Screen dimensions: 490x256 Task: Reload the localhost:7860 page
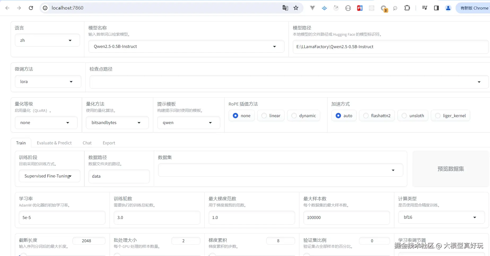coord(31,8)
